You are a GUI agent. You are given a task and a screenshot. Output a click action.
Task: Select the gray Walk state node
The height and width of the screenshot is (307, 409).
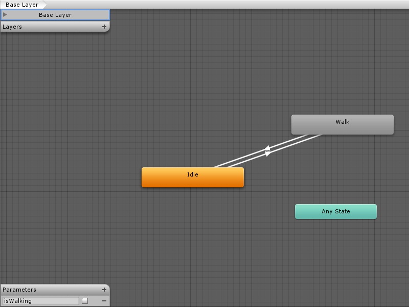pyautogui.click(x=342, y=124)
